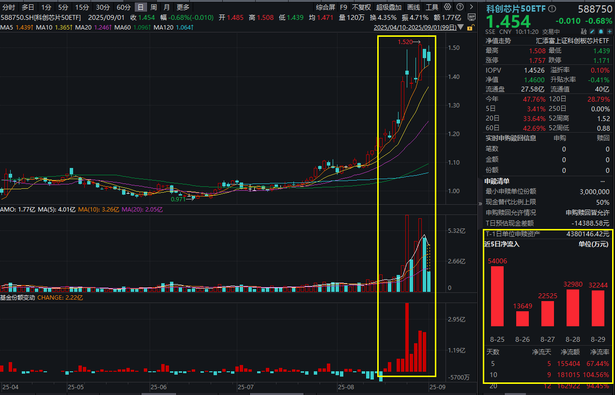The height and width of the screenshot is (395, 615).
Task: Set a price alert with bell icon
Action: [x=600, y=31]
